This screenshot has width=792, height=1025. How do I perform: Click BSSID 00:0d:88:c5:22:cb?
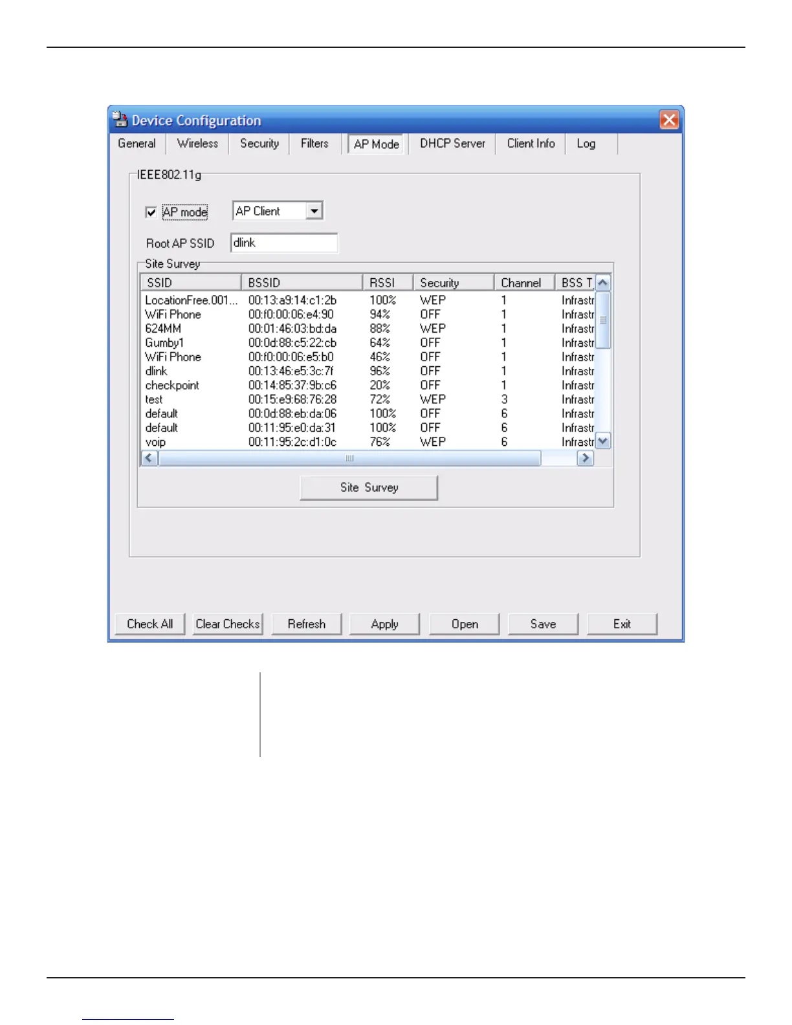[x=292, y=343]
